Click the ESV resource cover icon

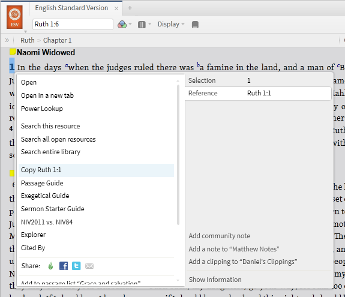pyautogui.click(x=14, y=17)
